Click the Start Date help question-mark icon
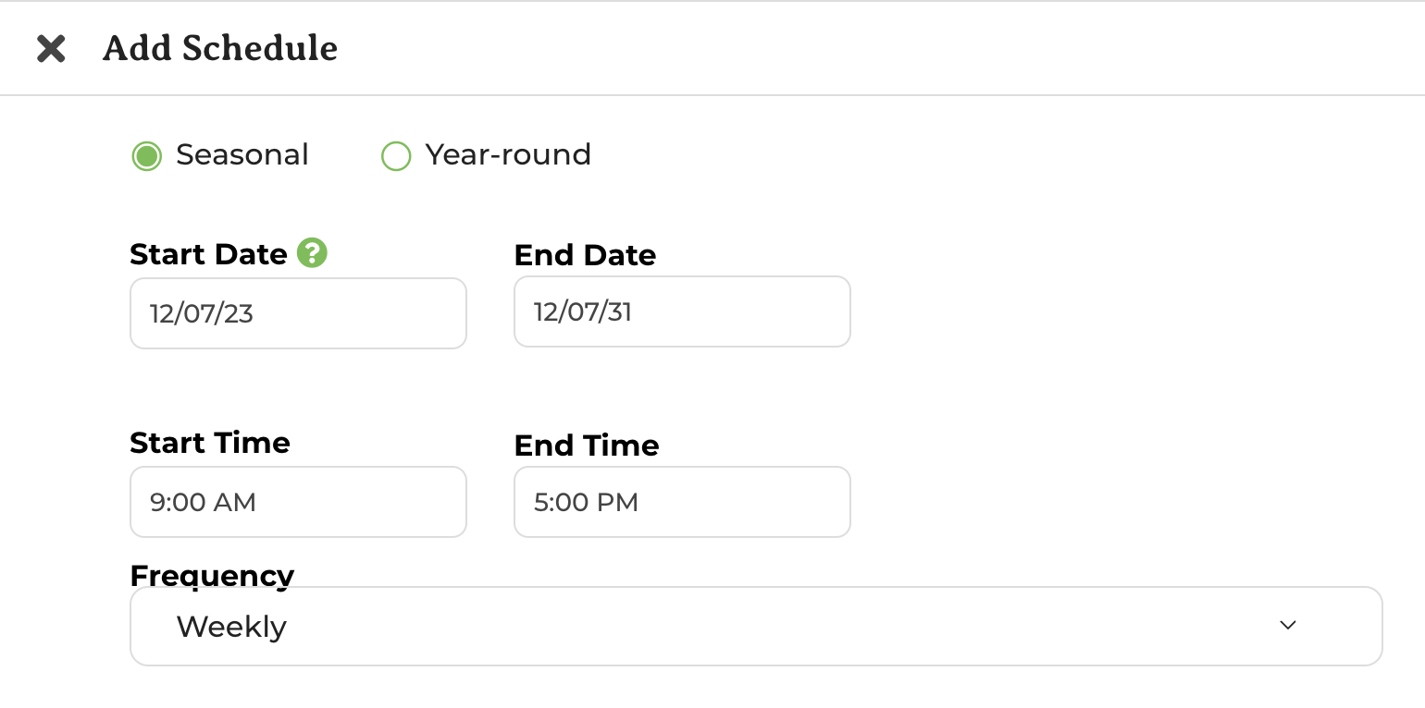Image resolution: width=1425 pixels, height=708 pixels. click(313, 252)
